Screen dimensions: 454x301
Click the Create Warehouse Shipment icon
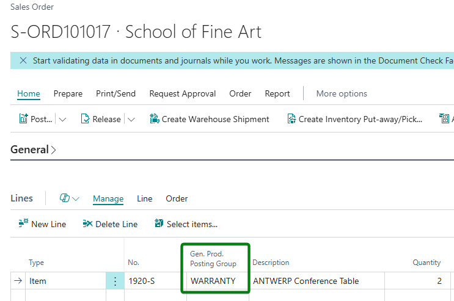155,118
